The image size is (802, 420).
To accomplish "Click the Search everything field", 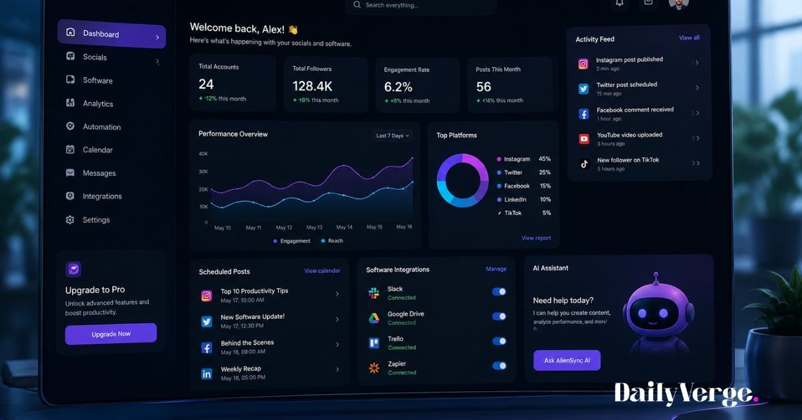I will pyautogui.click(x=421, y=5).
